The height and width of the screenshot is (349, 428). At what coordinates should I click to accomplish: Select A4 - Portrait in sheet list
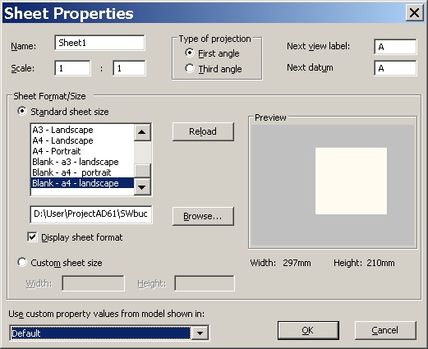82,151
